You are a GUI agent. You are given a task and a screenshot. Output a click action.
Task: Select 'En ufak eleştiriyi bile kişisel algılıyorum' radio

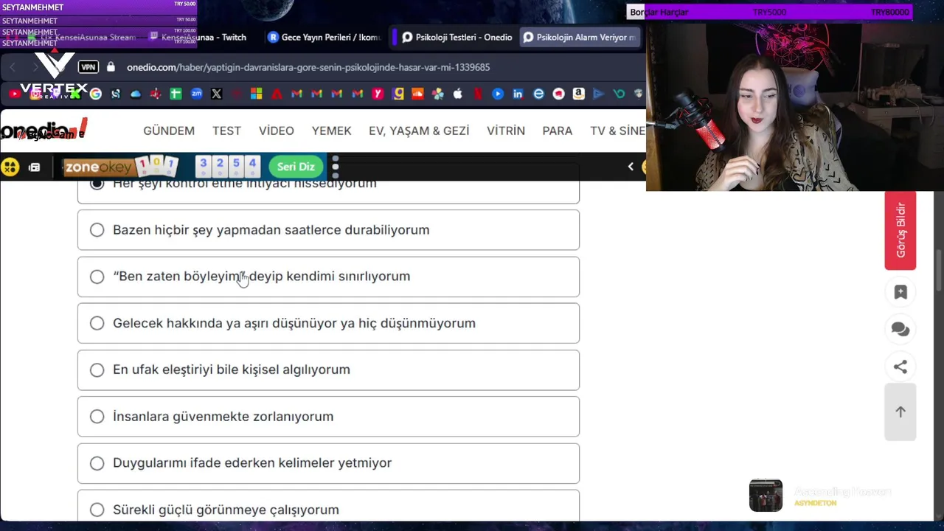click(x=97, y=369)
